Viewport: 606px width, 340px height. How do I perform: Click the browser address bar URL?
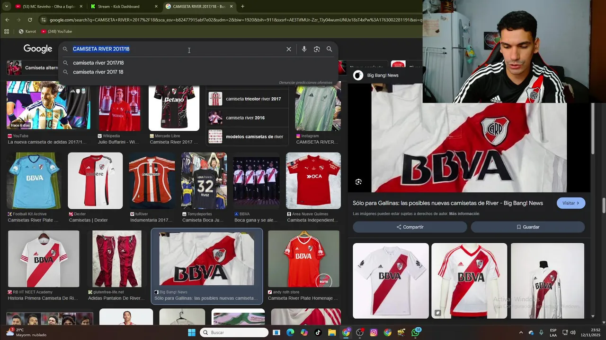(x=236, y=20)
